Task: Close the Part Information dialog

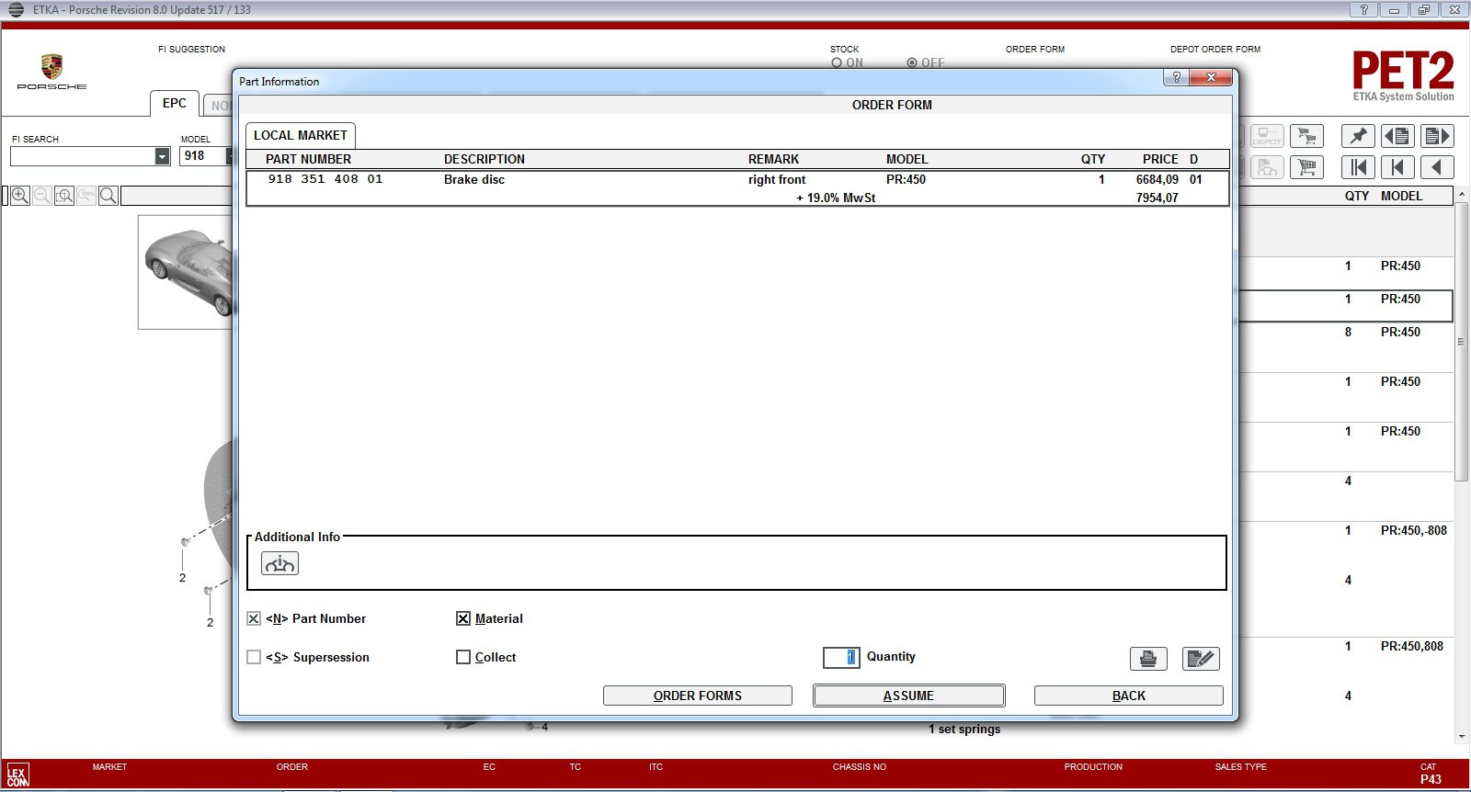Action: tap(1211, 77)
